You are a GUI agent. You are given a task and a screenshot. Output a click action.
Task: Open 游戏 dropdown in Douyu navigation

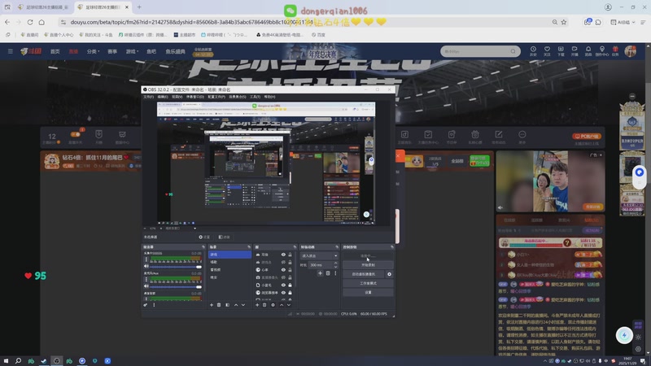(132, 51)
